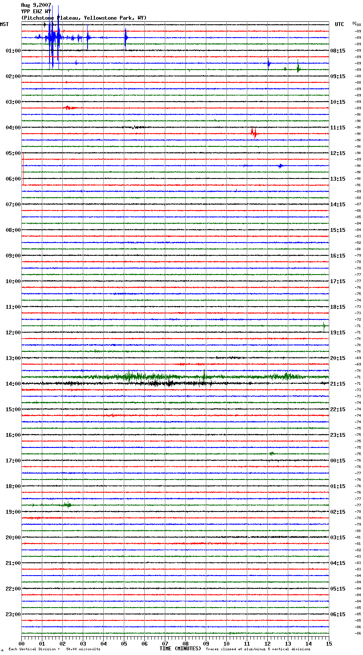Click the '12' minute tick label
Viewport: 363px width, 655px height.
267,643
